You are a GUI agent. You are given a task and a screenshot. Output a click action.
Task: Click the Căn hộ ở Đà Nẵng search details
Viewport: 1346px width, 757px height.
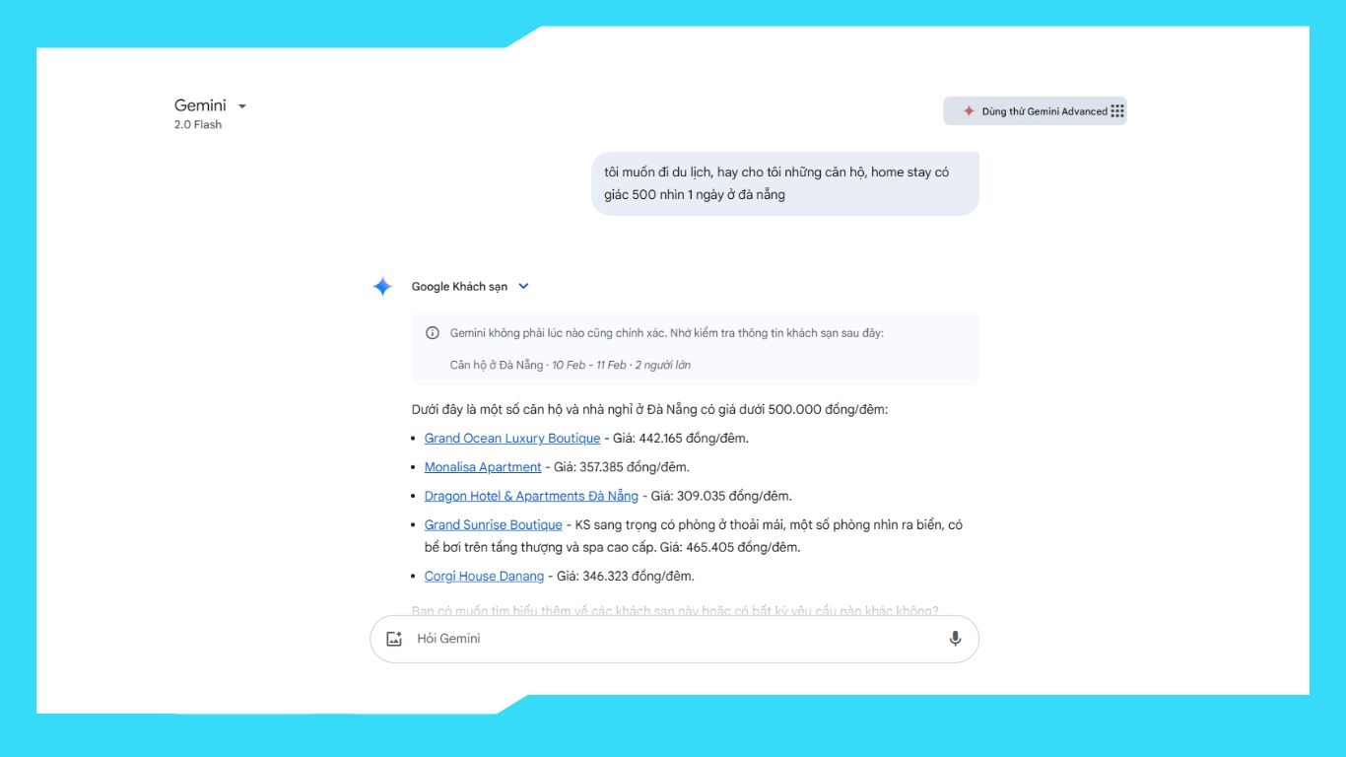571,365
